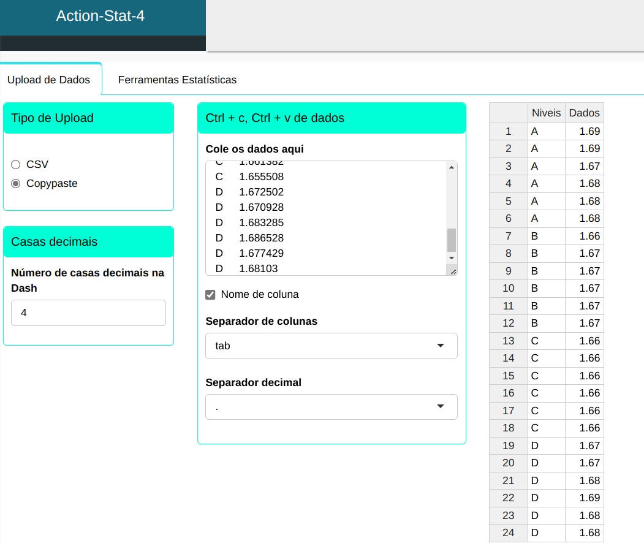Switch to the Ferramentas Estatísticas tab

[177, 80]
